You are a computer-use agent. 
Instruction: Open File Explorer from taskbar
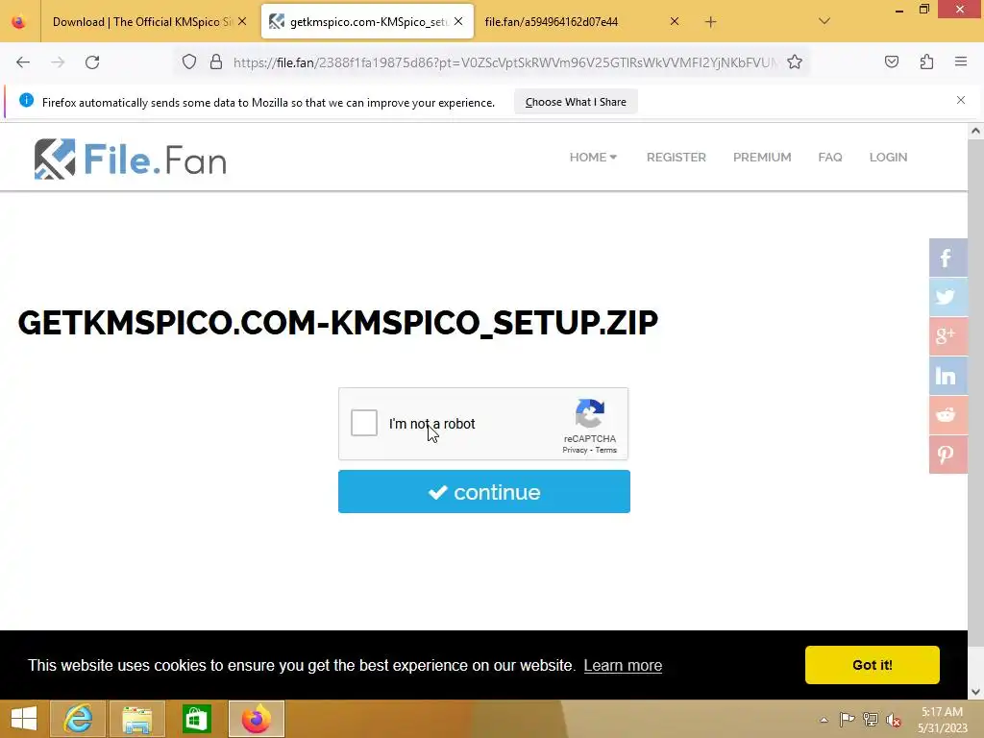tap(137, 719)
